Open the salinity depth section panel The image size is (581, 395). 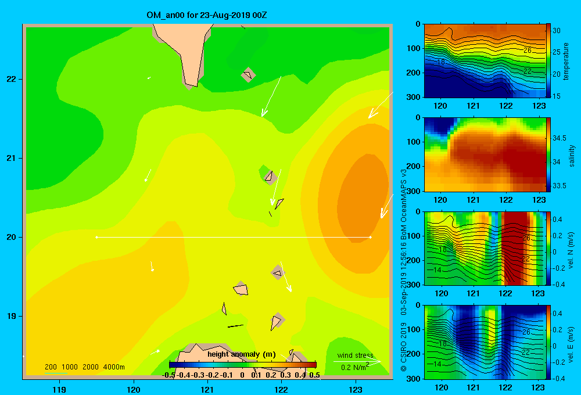tap(485, 155)
